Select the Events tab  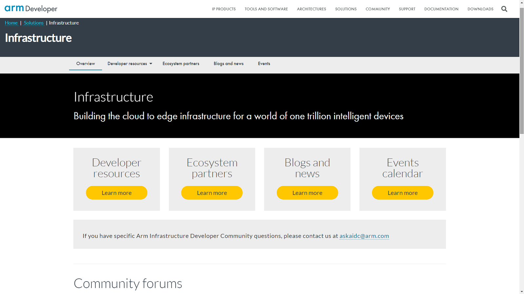pos(264,64)
